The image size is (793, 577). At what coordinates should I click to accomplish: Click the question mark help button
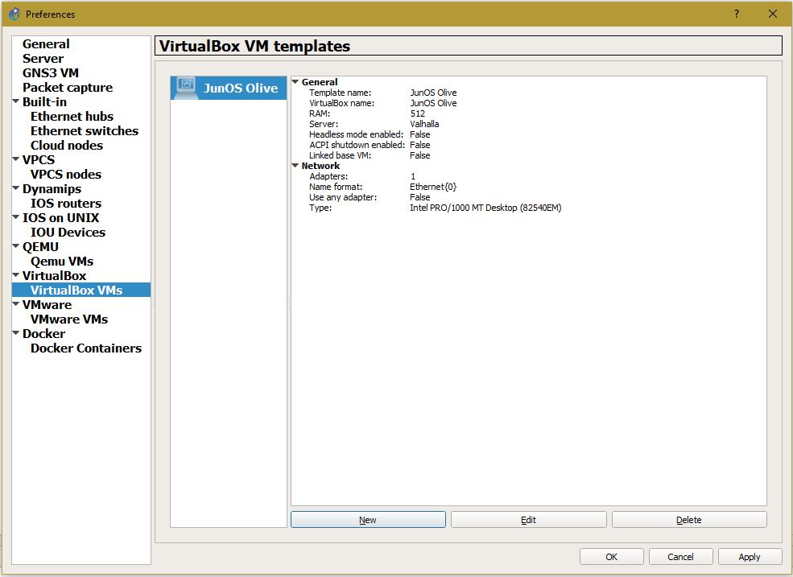click(737, 14)
